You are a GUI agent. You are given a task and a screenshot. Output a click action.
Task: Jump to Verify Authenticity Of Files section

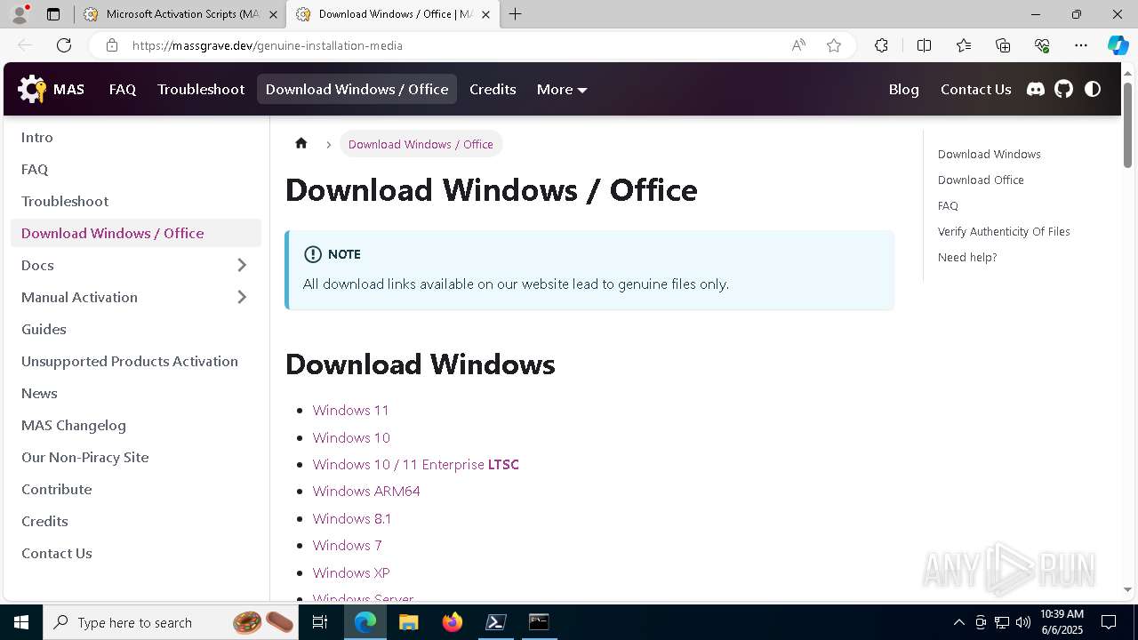click(x=1004, y=231)
